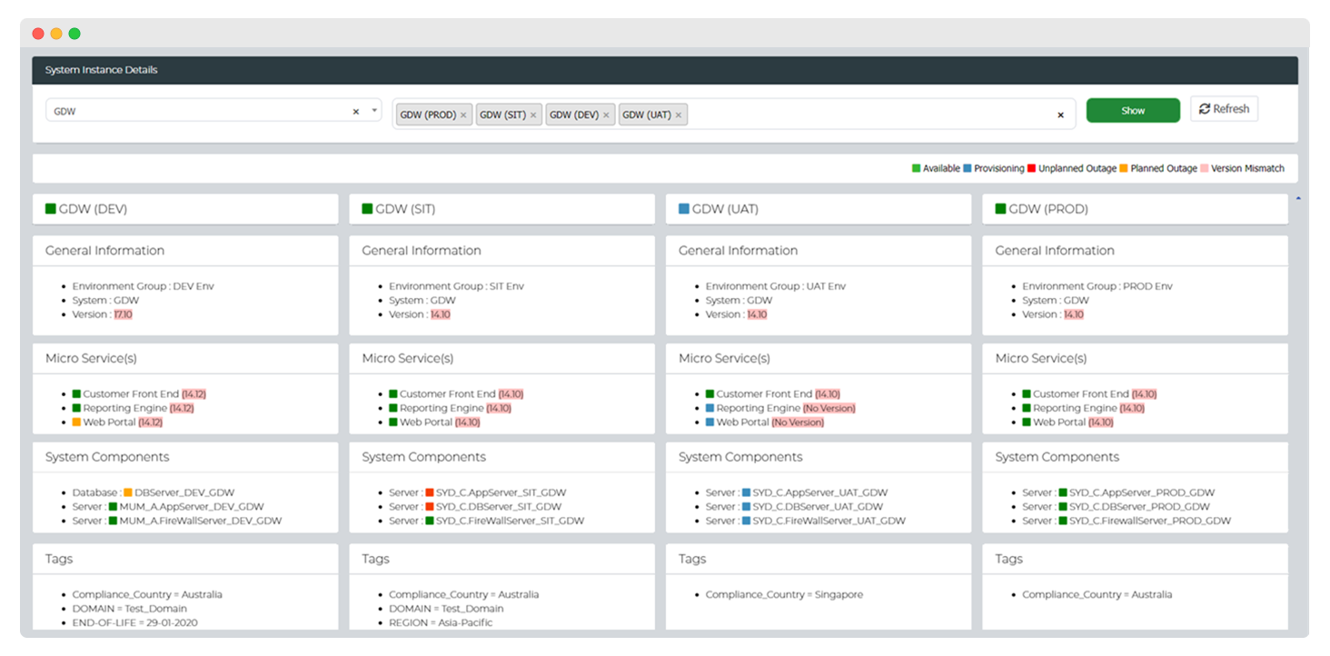Click the yellow macOS minimize window button
The image size is (1330, 656).
click(56, 34)
